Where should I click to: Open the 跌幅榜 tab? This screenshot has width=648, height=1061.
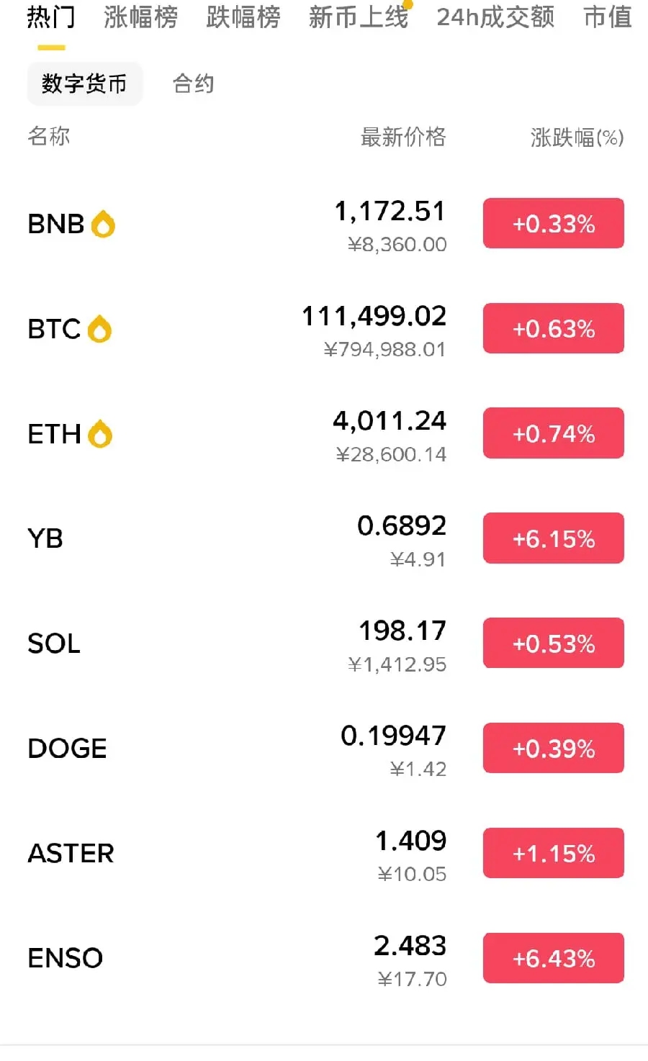point(243,17)
